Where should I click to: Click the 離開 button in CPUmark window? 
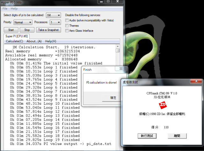click(177, 136)
